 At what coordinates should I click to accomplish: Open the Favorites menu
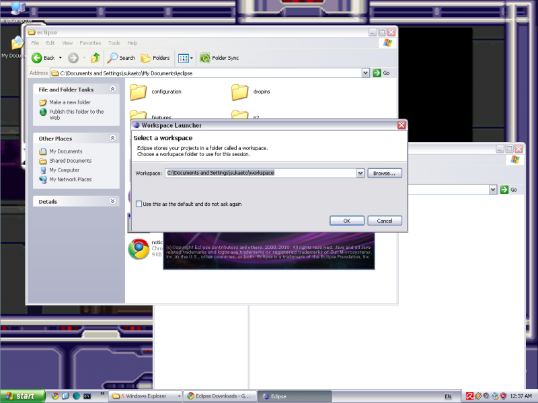90,43
